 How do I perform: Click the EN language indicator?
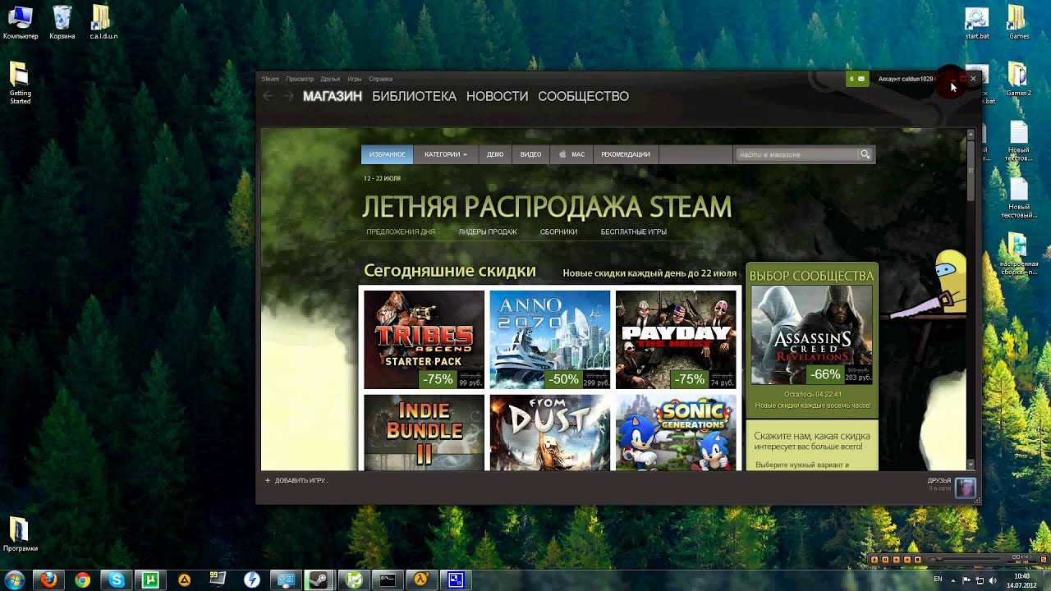coord(939,580)
